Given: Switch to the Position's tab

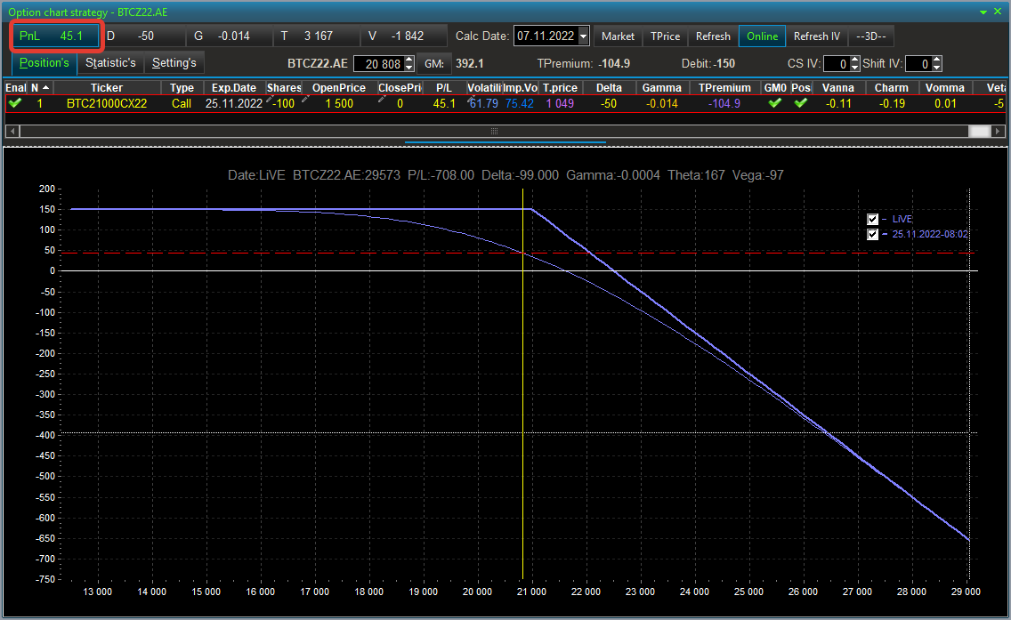Looking at the screenshot, I should (x=44, y=63).
